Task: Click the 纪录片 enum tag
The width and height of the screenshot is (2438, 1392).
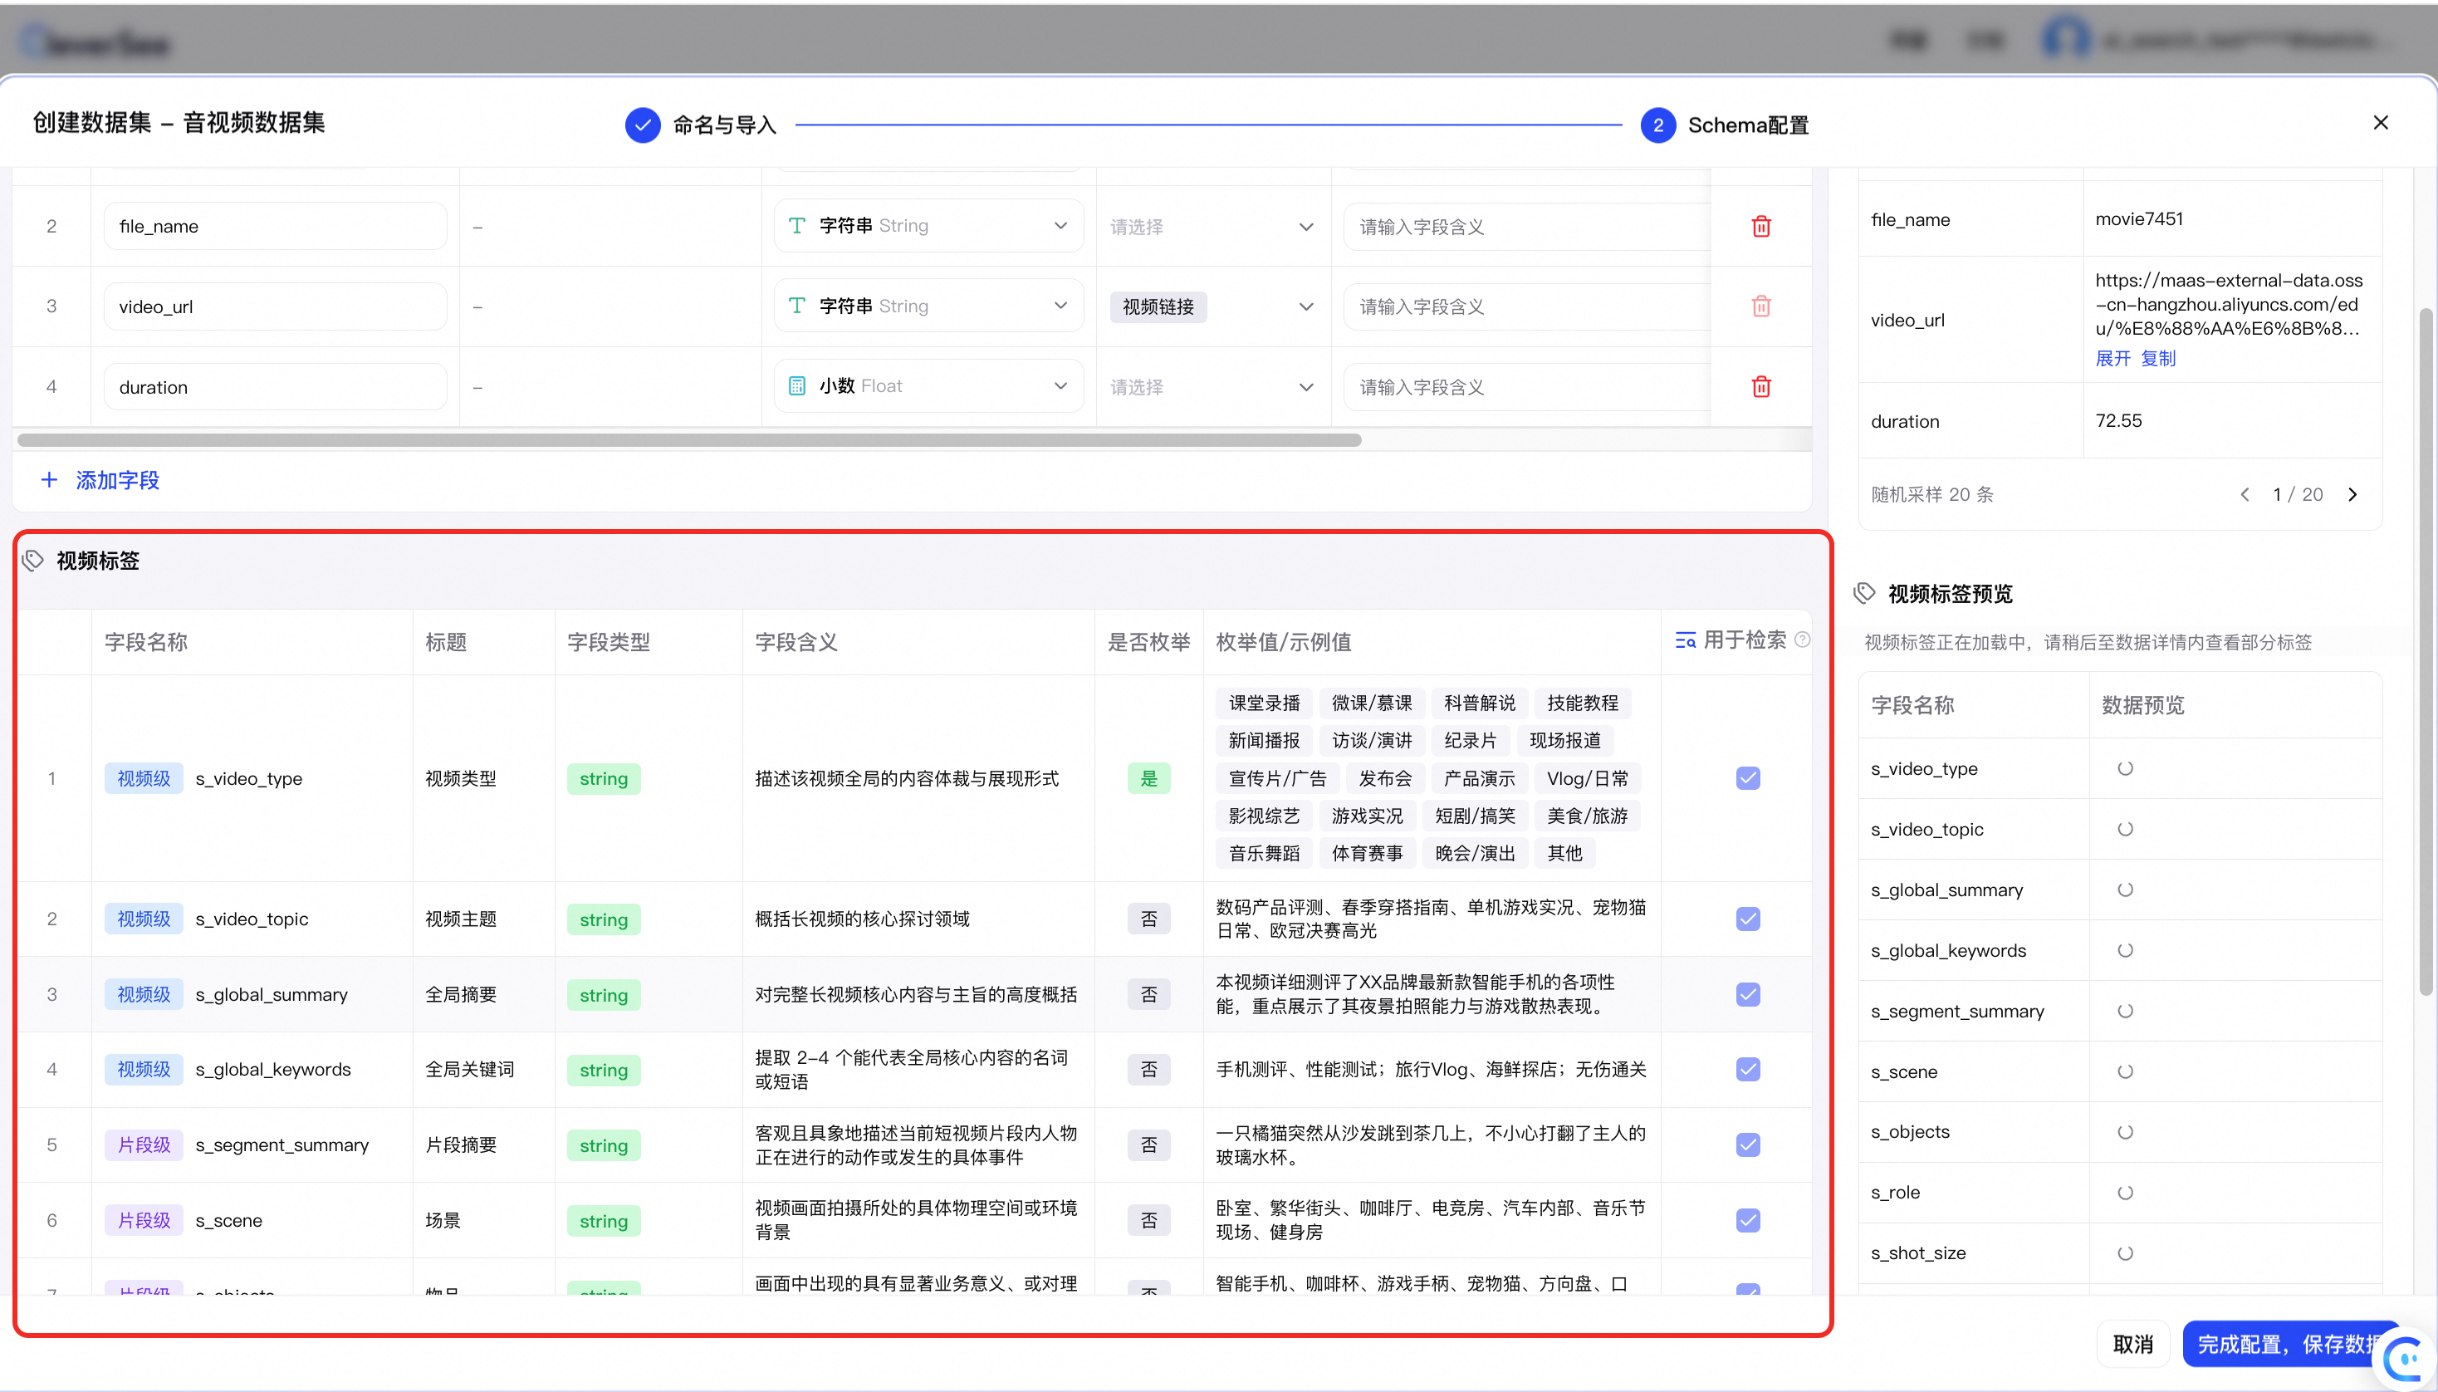Action: (1470, 741)
